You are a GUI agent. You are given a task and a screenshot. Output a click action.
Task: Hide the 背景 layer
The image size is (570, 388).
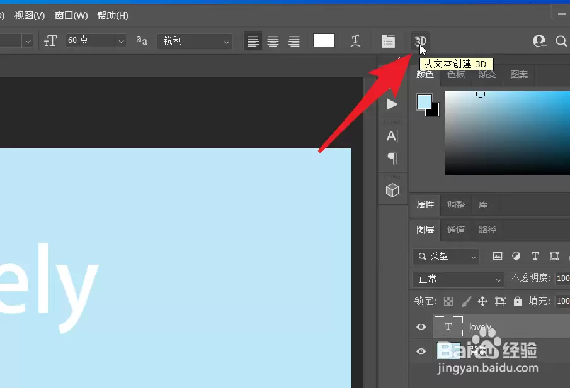(421, 352)
